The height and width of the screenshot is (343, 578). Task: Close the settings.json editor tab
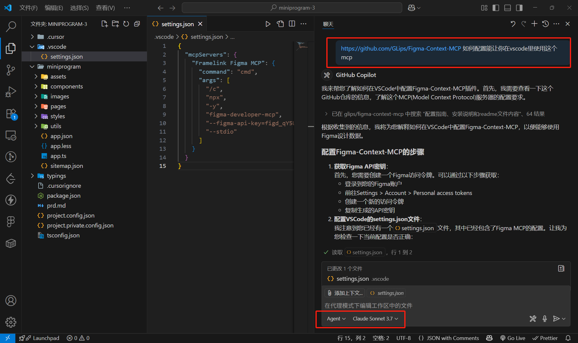point(200,24)
